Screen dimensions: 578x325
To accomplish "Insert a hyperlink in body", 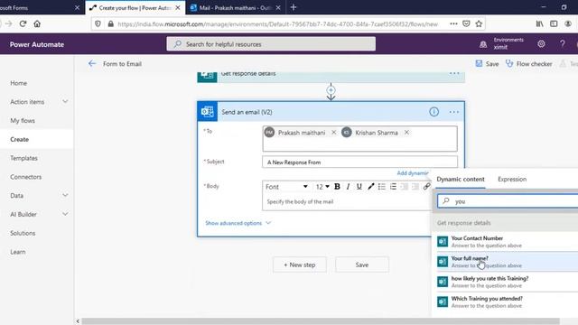I will (426, 187).
